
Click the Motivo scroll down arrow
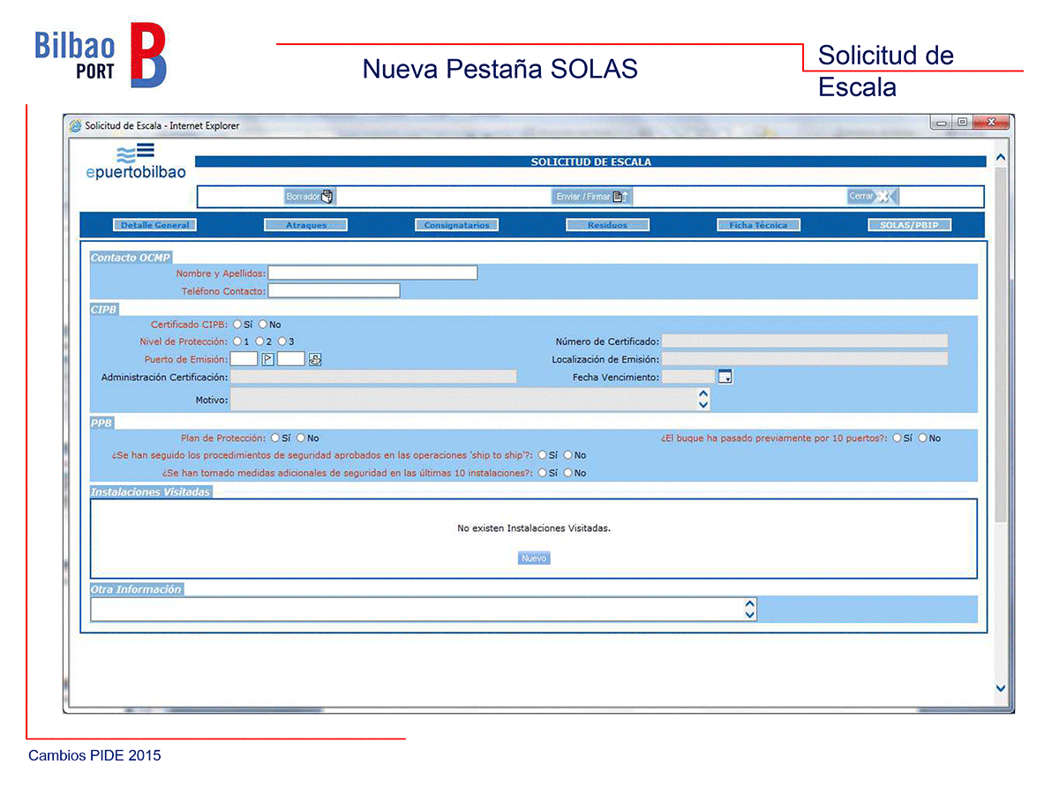703,405
